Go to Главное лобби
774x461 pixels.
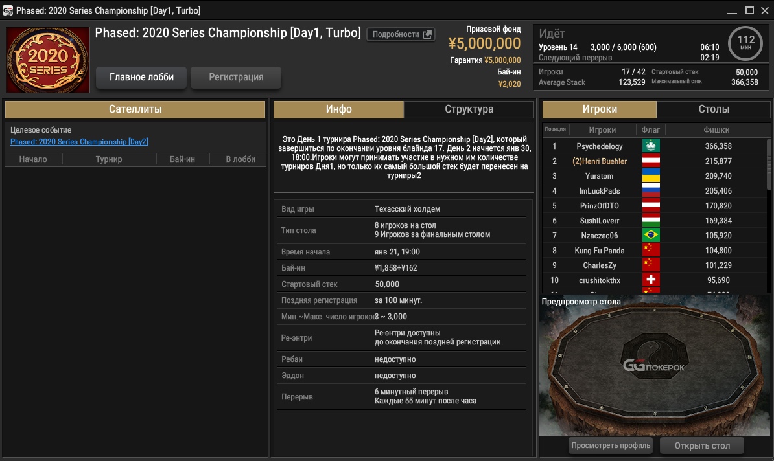[x=141, y=77]
